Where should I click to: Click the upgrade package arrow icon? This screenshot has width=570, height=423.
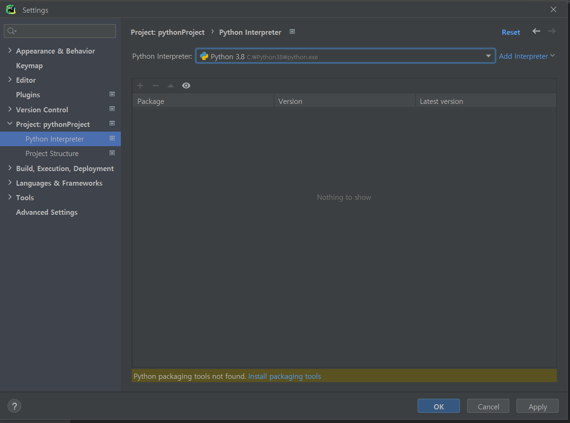click(x=171, y=86)
